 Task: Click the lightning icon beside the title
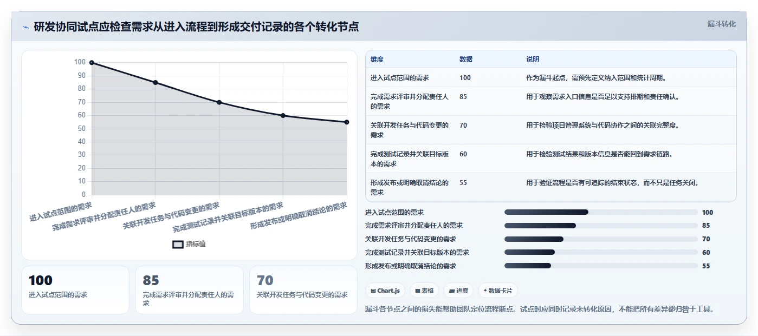point(25,27)
